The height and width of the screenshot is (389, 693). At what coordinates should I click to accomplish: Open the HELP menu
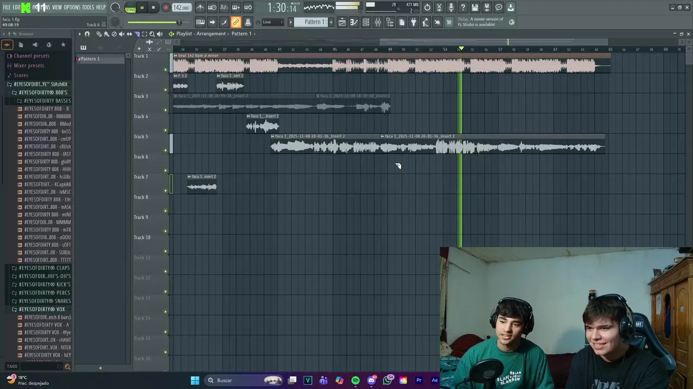coord(101,8)
